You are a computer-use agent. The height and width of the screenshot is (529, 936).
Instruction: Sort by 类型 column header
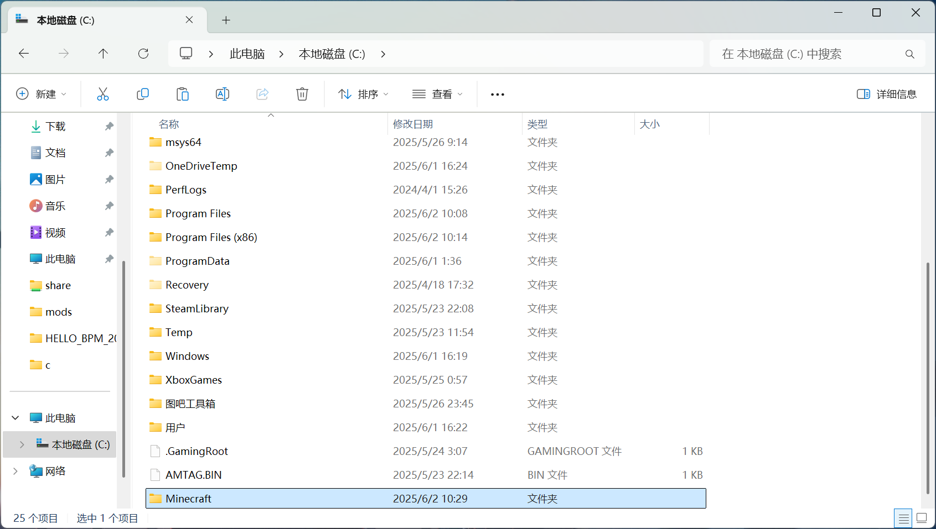click(537, 124)
